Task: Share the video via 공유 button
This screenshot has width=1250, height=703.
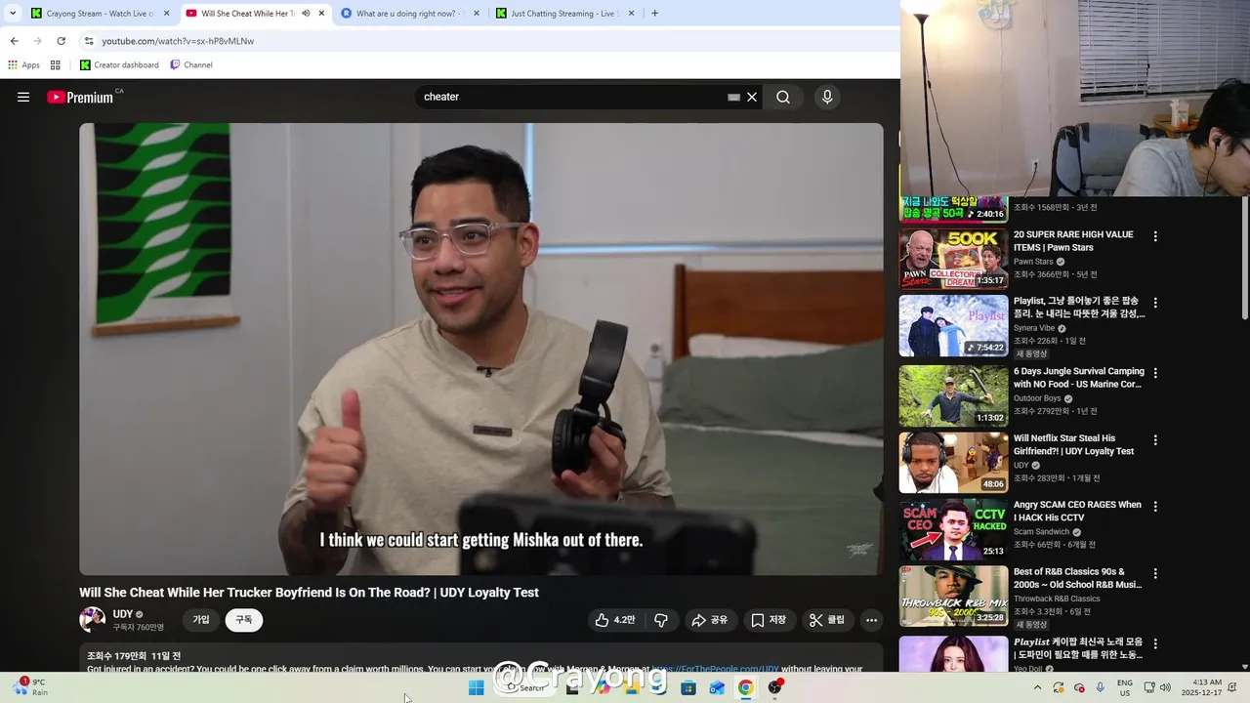Action: click(710, 620)
